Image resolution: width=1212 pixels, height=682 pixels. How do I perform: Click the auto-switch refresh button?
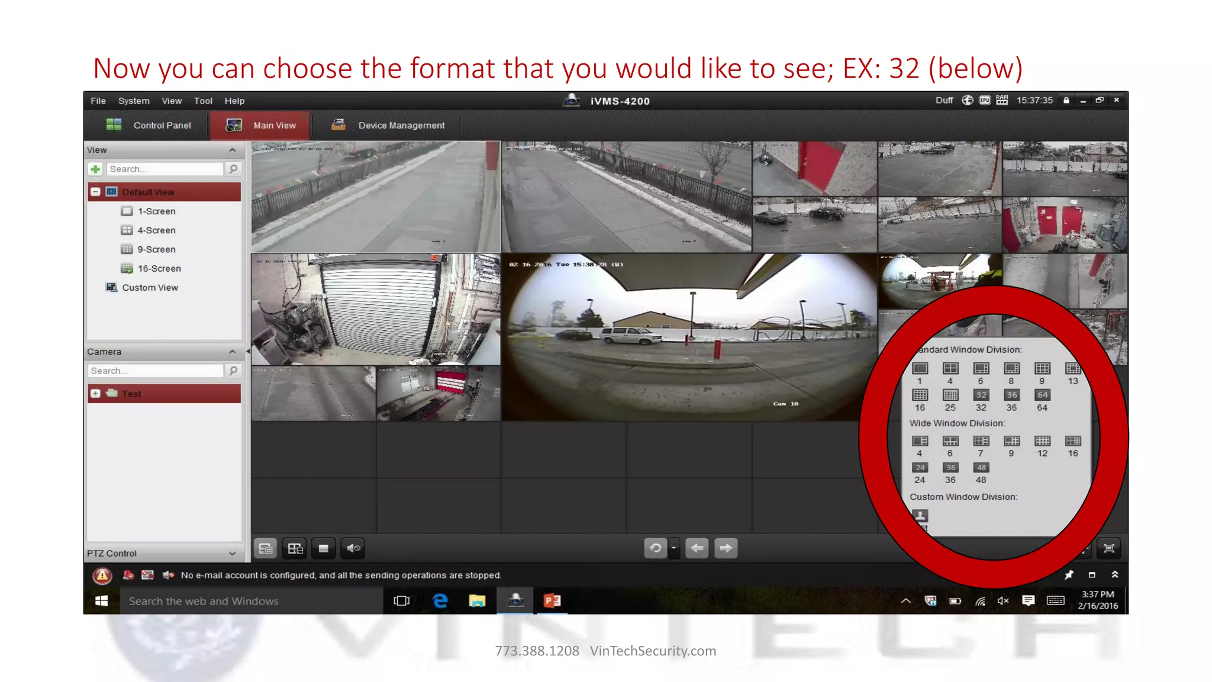click(x=655, y=548)
